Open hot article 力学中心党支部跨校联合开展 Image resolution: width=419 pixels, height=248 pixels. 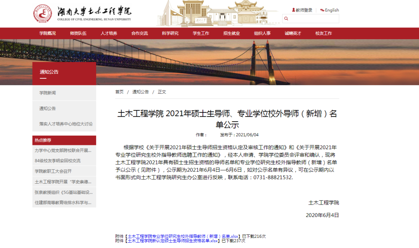pos(63,151)
